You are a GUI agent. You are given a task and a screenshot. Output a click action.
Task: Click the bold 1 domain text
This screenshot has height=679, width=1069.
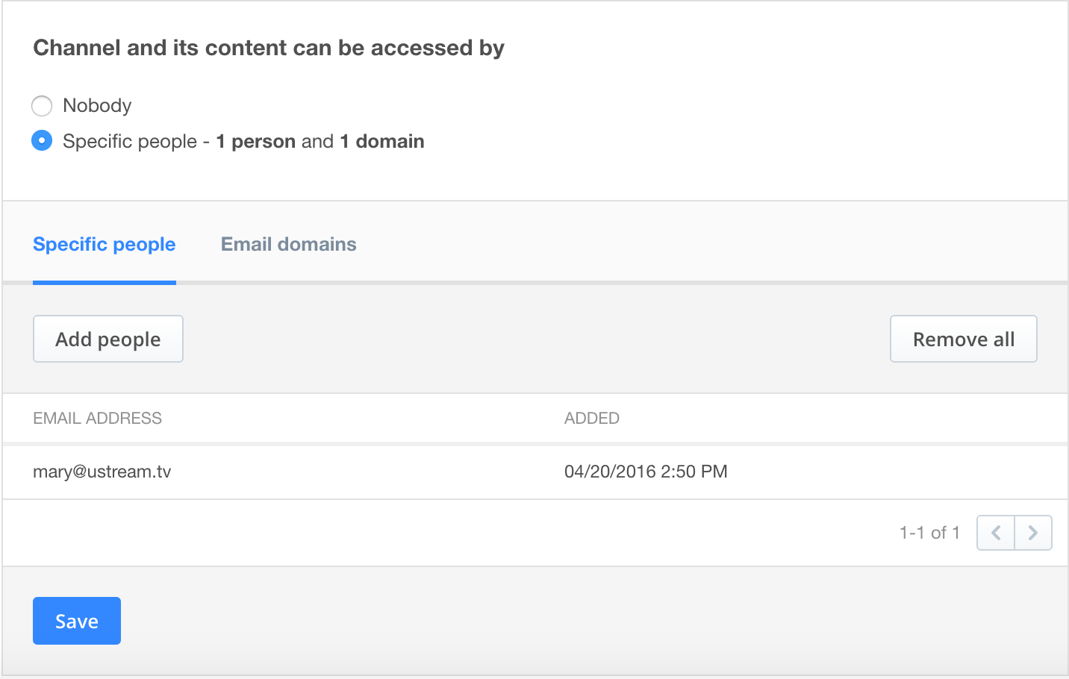coord(382,141)
